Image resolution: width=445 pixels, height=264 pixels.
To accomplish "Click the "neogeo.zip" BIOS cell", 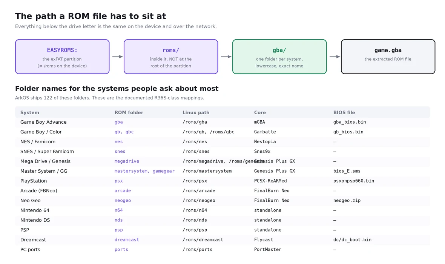I will pyautogui.click(x=347, y=201).
